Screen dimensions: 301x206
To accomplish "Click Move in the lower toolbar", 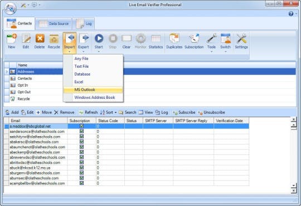I will pos(44,113).
